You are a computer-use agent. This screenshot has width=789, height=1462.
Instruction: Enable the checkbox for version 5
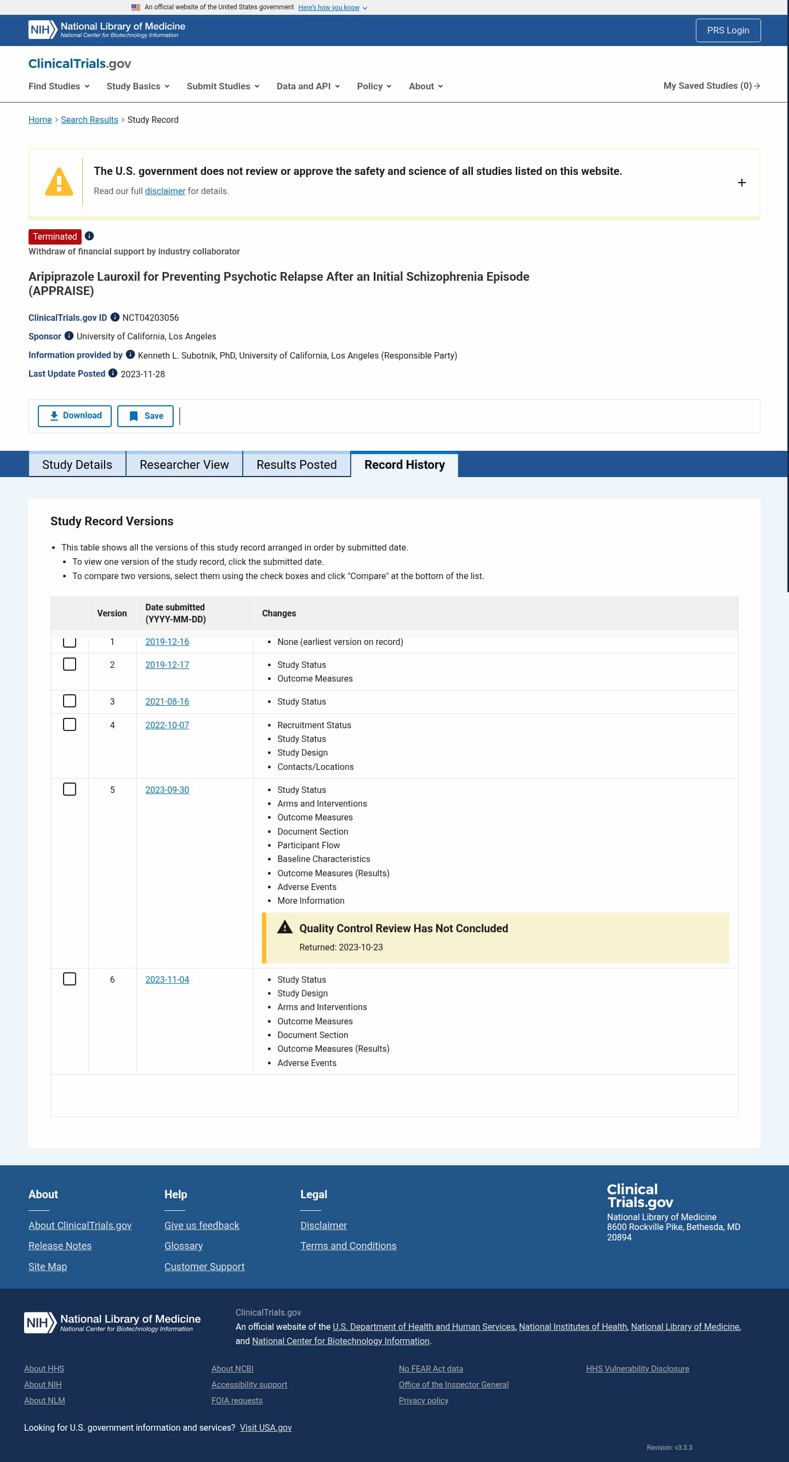(x=69, y=790)
